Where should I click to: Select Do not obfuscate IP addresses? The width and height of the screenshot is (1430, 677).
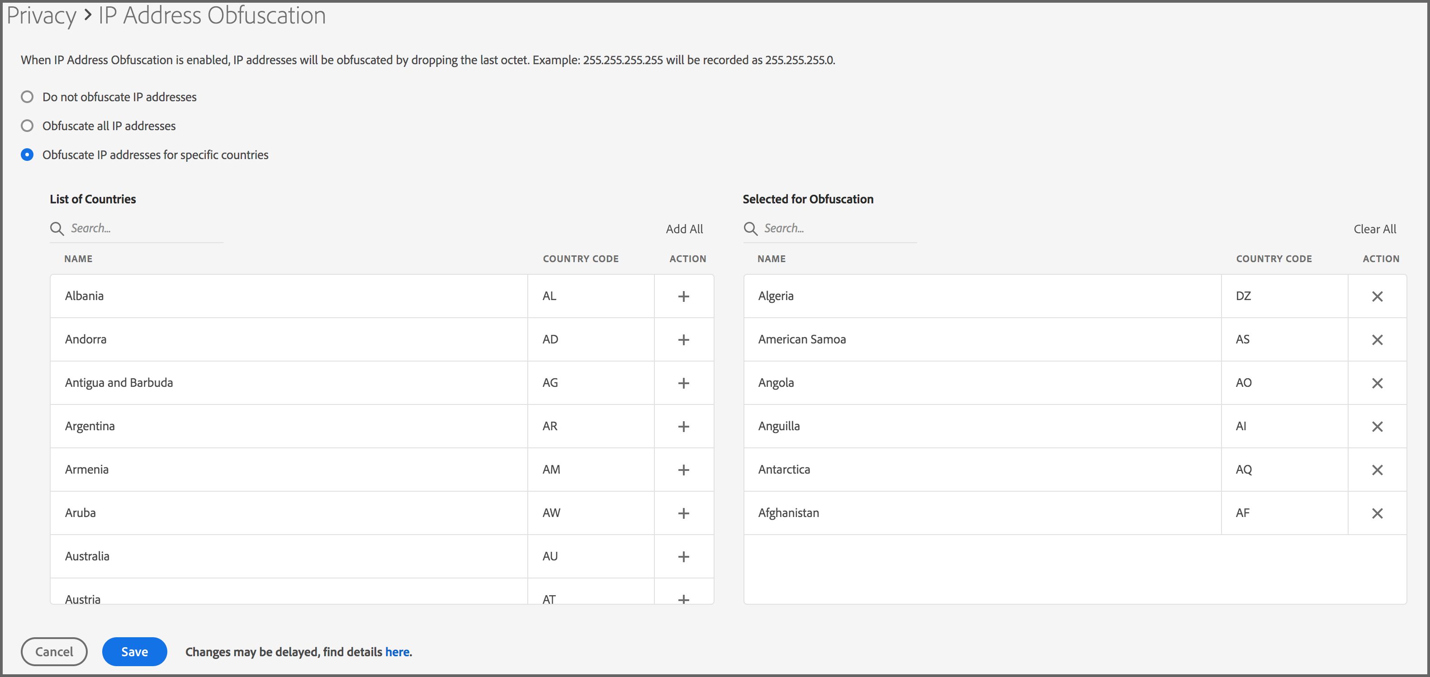pyautogui.click(x=27, y=97)
